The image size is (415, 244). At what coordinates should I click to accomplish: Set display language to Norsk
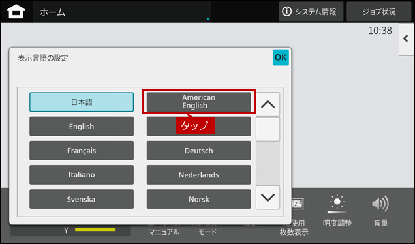point(199,199)
